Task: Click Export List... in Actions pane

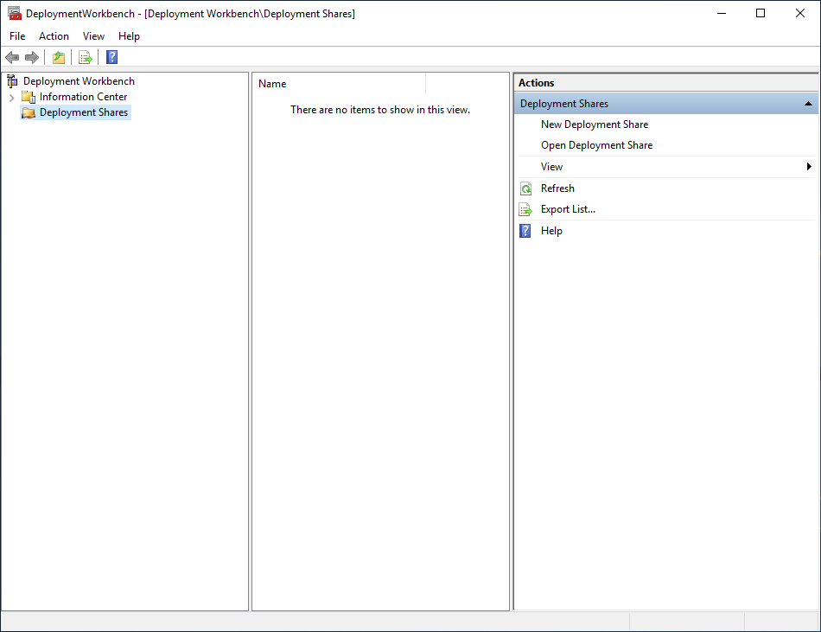Action: [568, 209]
